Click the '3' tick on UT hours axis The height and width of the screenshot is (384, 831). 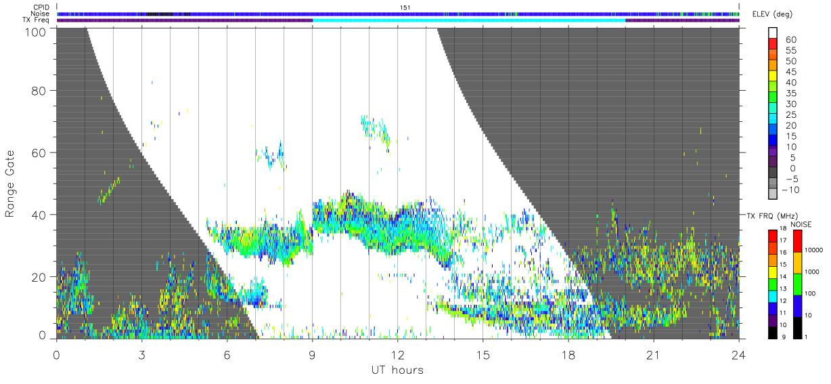(x=141, y=355)
